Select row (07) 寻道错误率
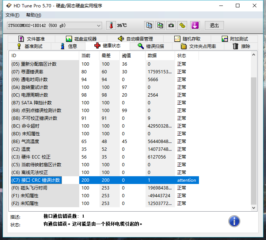This screenshot has width=266, height=240. (x=105, y=72)
